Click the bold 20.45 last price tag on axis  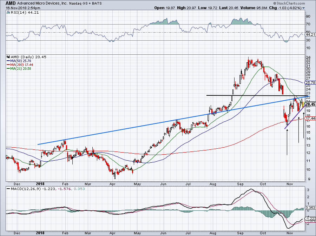click(x=311, y=104)
